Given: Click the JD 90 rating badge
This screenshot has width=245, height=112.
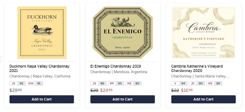Looking at the screenshot, I should tap(197, 83).
